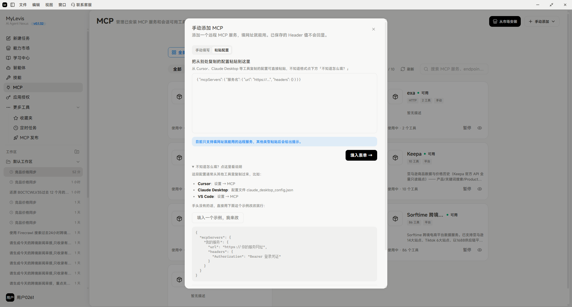This screenshot has height=307, width=572.
Task: Click the Claude Desktop config line
Action: pyautogui.click(x=245, y=190)
